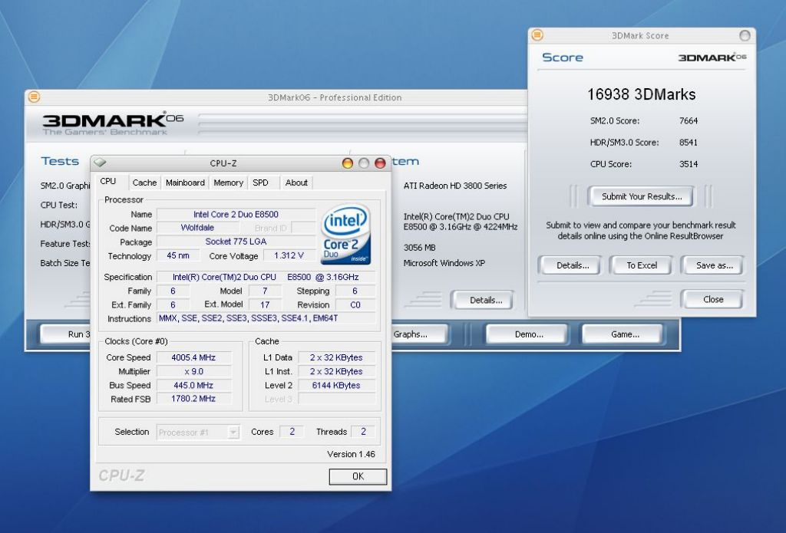The width and height of the screenshot is (786, 533).
Task: Click the CPU-Z title bar app icon
Action: coord(101,163)
